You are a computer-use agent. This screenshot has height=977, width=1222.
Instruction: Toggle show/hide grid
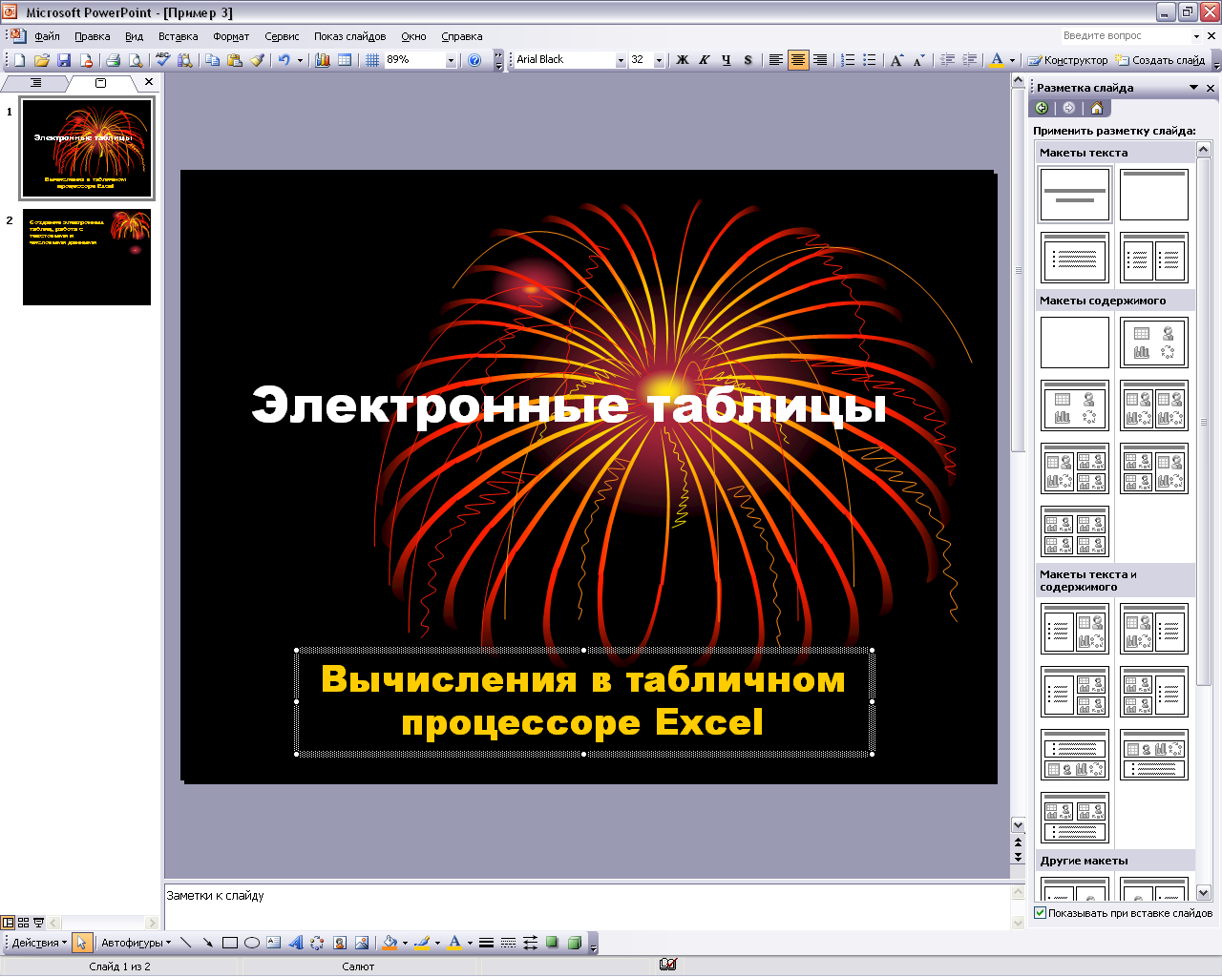pyautogui.click(x=372, y=60)
